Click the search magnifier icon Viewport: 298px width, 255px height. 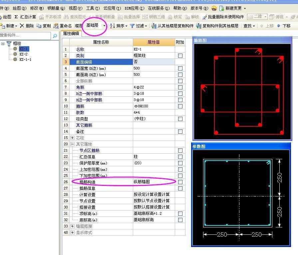(x=55, y=36)
